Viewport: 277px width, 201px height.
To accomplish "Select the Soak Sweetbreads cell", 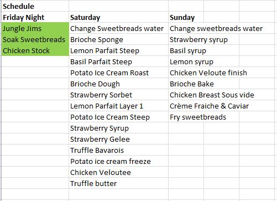I will 35,39.
